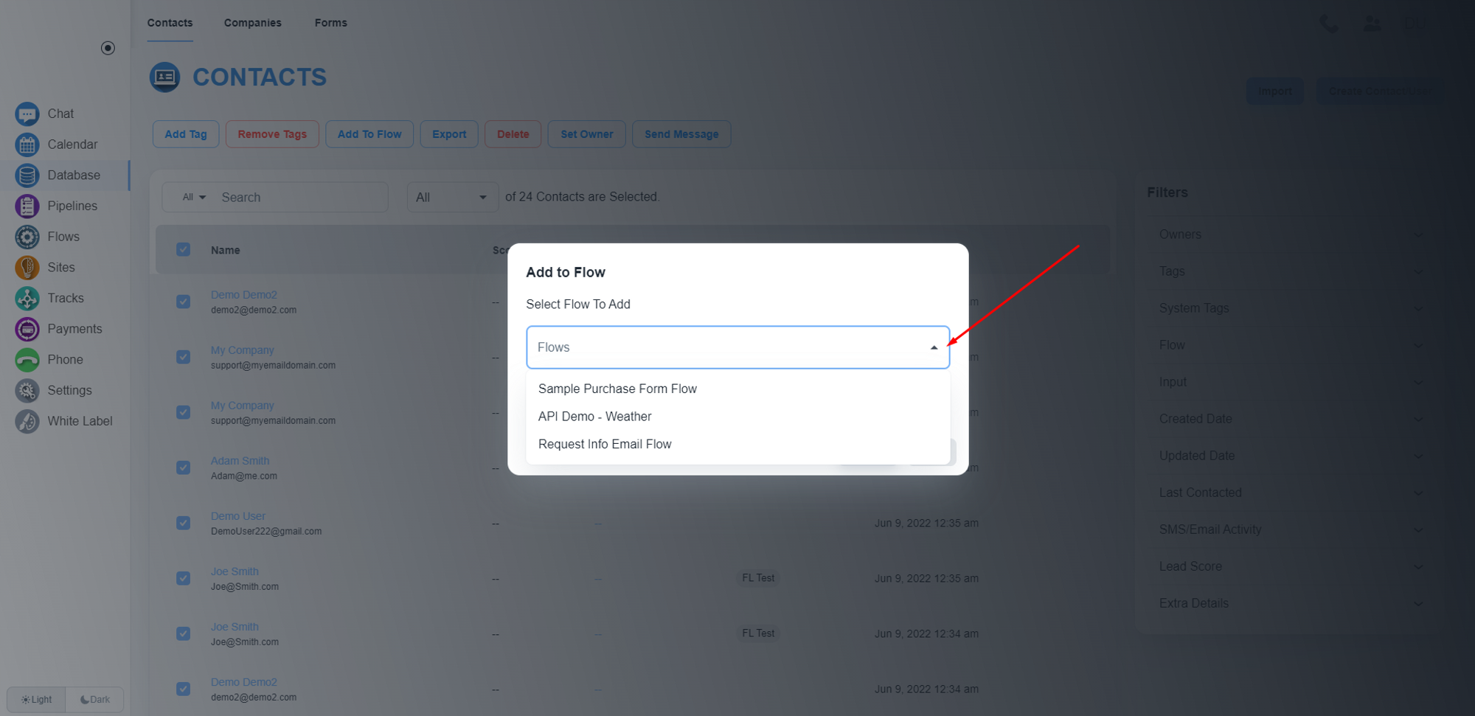This screenshot has width=1475, height=716.
Task: Choose Sample Purchase Form Flow option
Action: 617,389
